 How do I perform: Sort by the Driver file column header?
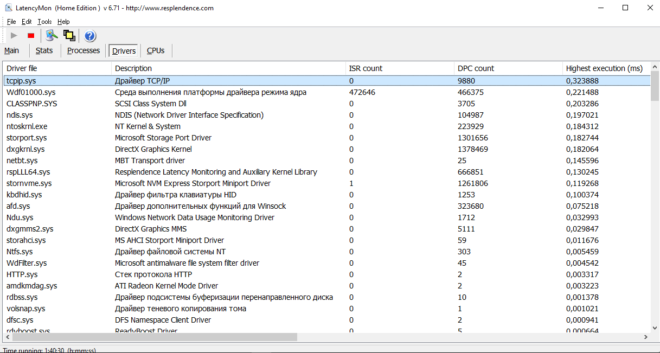[57, 68]
